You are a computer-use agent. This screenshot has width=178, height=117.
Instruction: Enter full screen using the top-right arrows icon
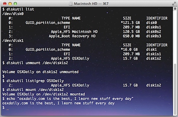pyautogui.click(x=174, y=4)
